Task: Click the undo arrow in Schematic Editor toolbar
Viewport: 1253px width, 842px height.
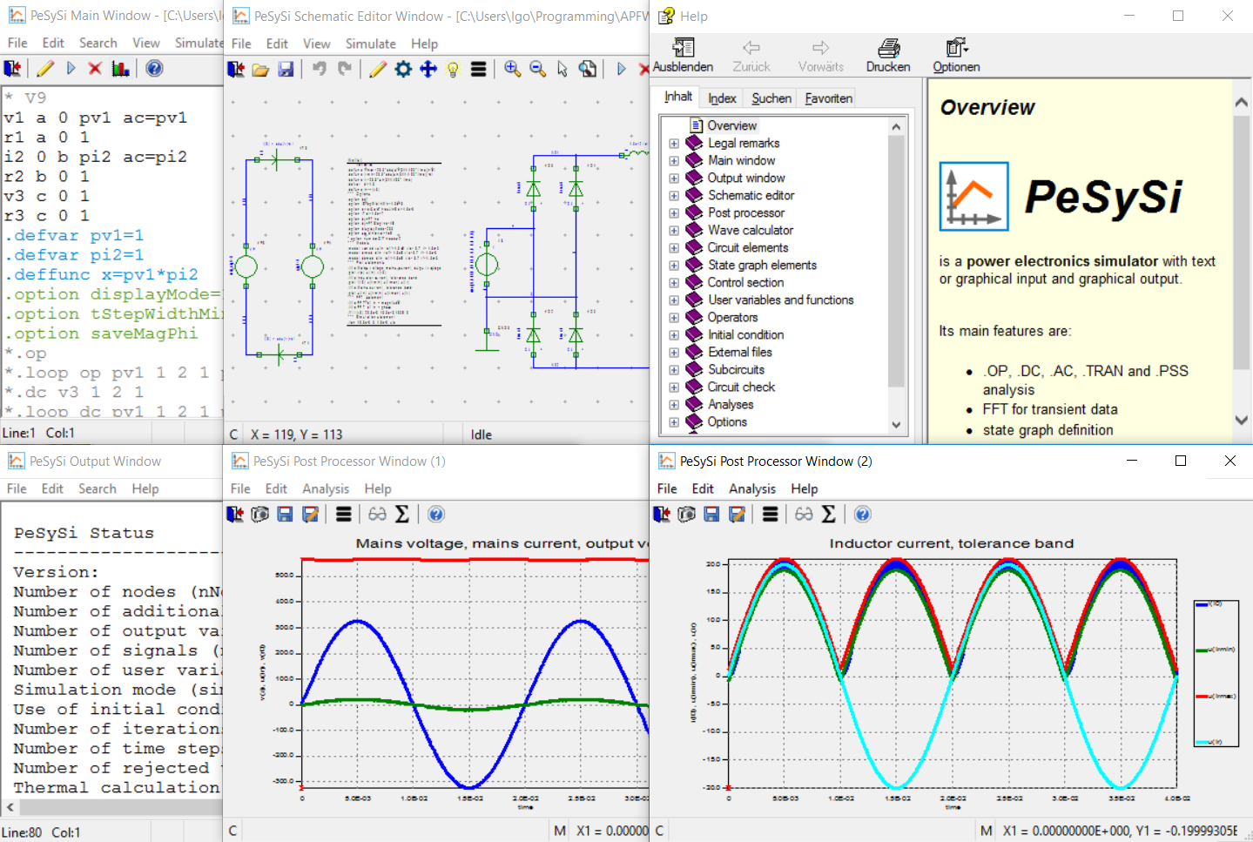Action: [x=320, y=69]
